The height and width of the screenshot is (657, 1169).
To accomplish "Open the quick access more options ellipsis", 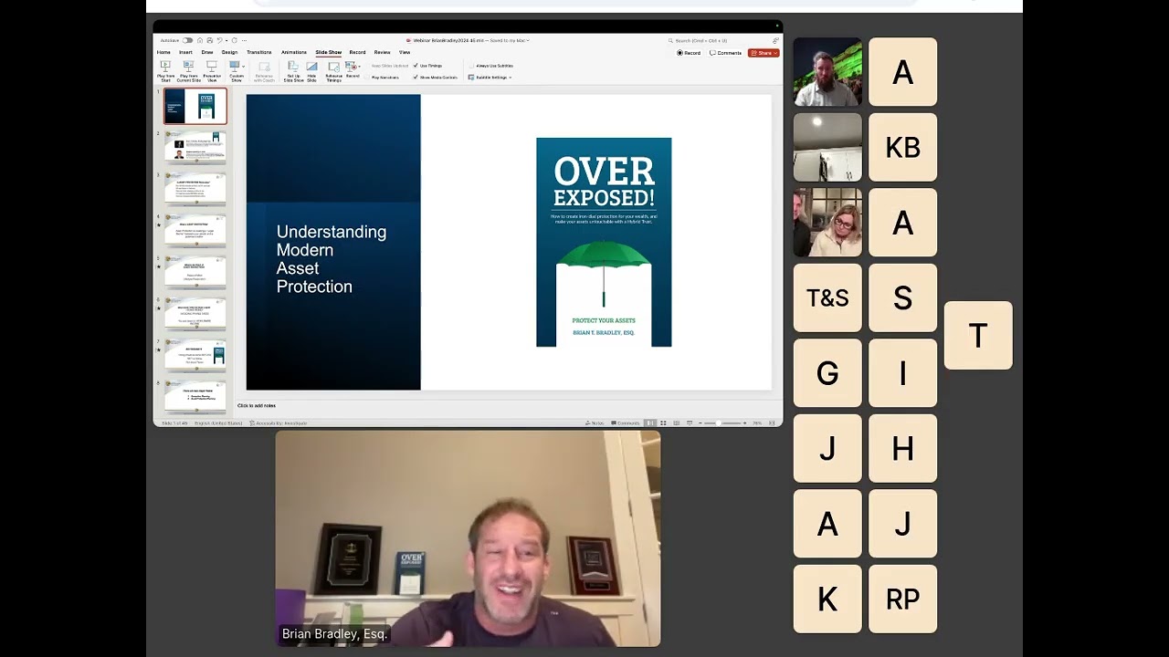I will click(x=244, y=40).
